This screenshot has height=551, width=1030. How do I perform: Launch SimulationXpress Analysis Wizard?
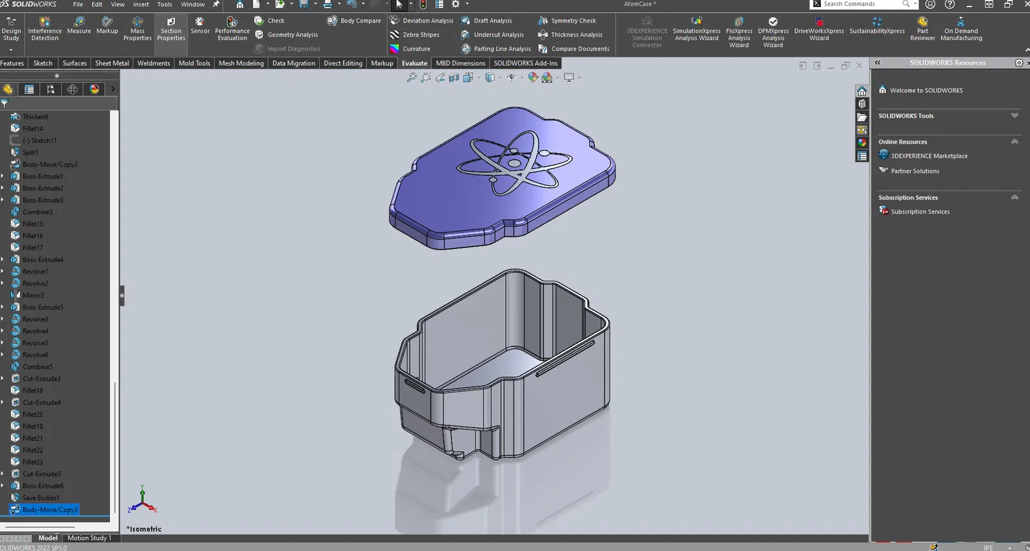click(x=697, y=29)
